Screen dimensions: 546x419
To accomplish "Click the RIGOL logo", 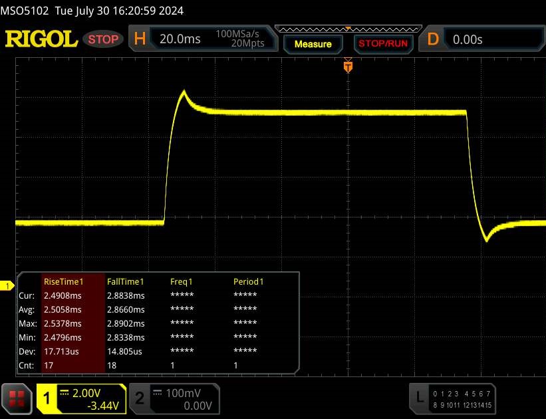I will pos(41,39).
